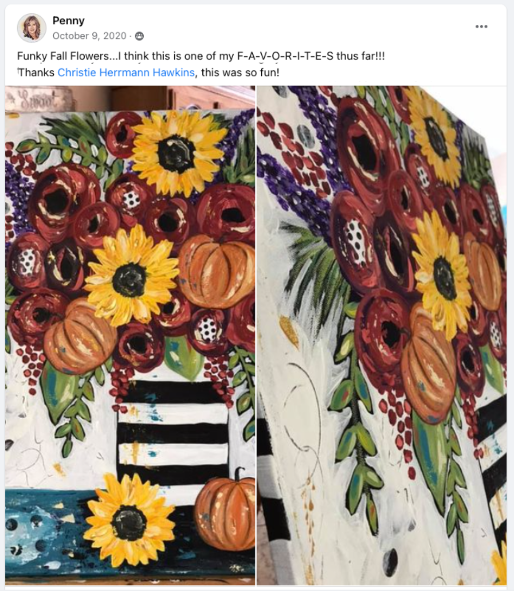Open the right angled painting photo
The width and height of the screenshot is (514, 591).
pyautogui.click(x=382, y=335)
